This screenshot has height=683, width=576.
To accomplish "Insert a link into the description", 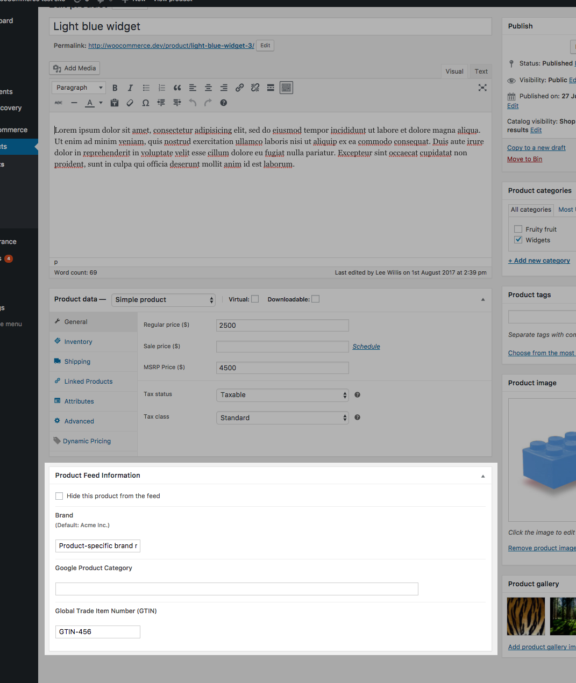I will pos(239,88).
